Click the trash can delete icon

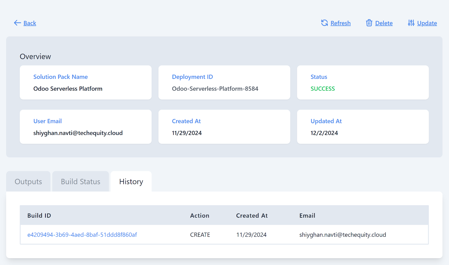369,23
